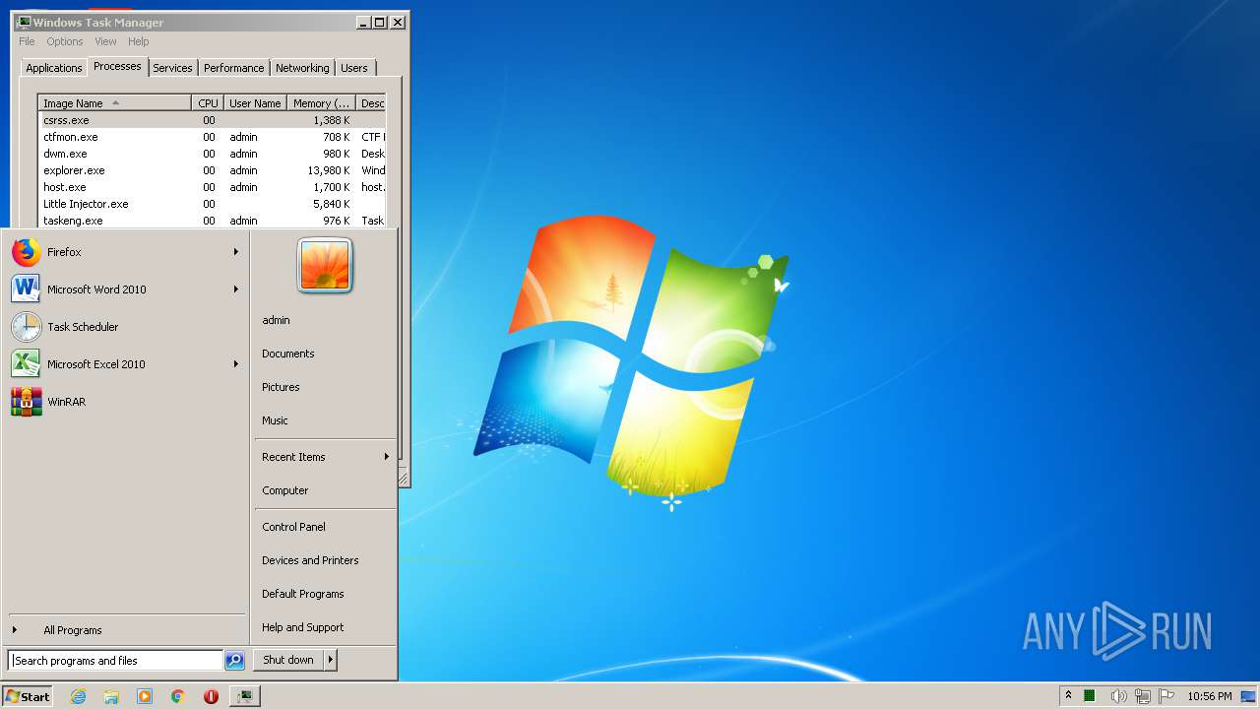This screenshot has height=709, width=1260.
Task: Open Windows Explorer folder taskbar icon
Action: 111,696
